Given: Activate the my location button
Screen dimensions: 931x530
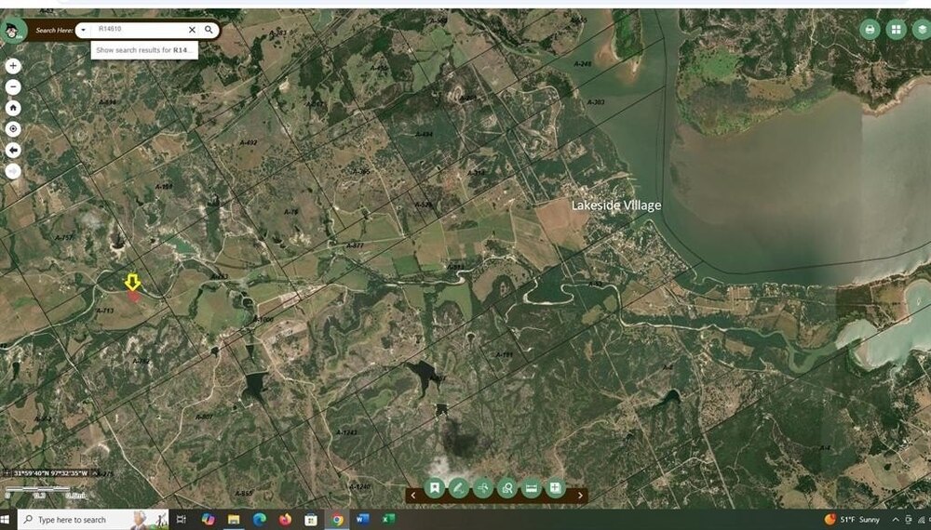Looking at the screenshot, I should point(13,129).
